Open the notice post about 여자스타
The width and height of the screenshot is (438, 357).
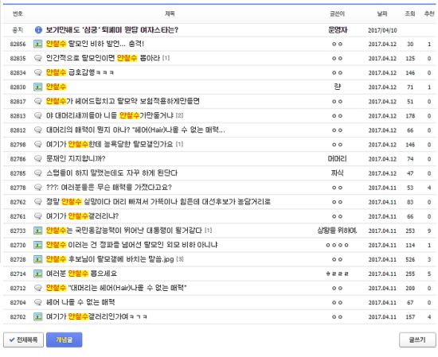point(112,30)
